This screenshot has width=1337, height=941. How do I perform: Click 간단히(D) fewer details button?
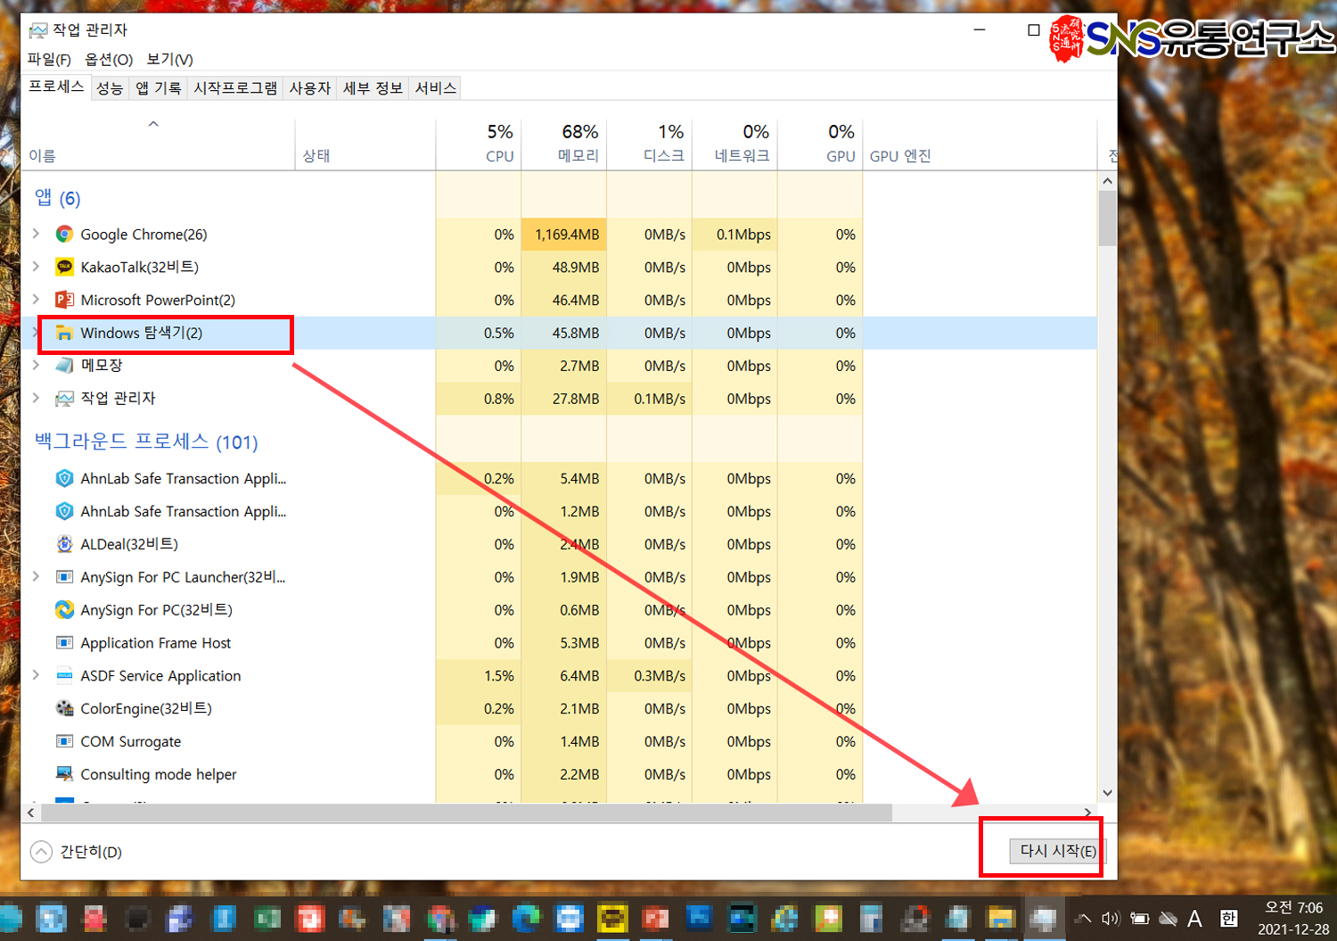click(x=77, y=852)
